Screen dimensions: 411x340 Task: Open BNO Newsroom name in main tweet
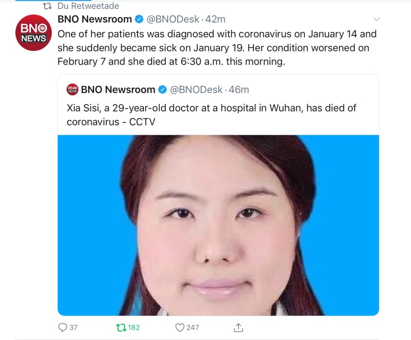[x=94, y=19]
